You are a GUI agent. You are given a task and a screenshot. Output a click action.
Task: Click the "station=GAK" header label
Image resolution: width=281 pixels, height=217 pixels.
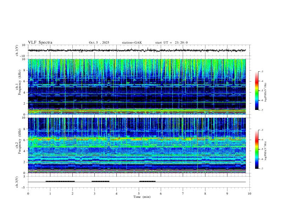pos(132,43)
